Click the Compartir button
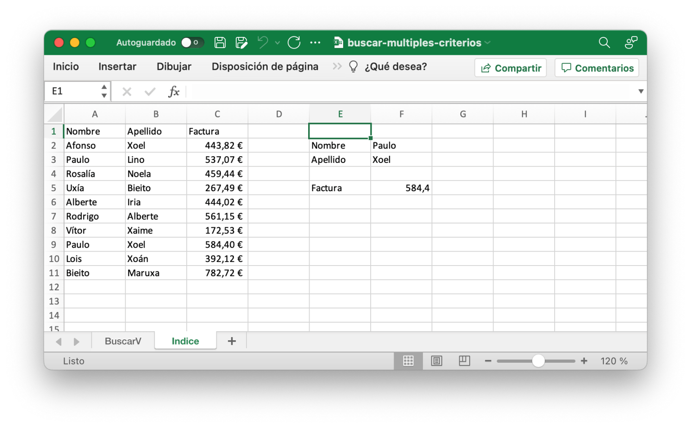Screen dimensions: 691x428 pyautogui.click(x=510, y=68)
